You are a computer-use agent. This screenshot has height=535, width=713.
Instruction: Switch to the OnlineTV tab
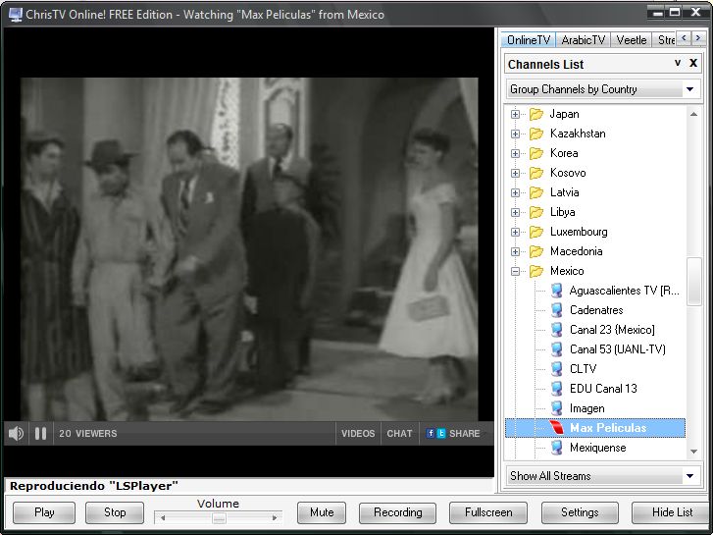tap(529, 40)
